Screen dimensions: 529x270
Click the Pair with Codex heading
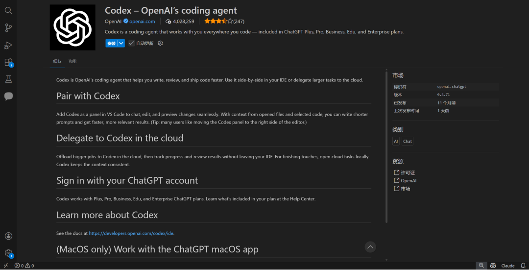point(88,96)
